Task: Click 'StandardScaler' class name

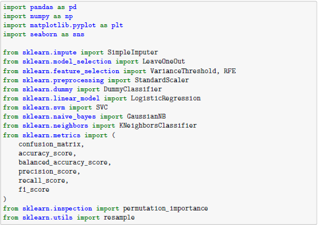Action: [x=162, y=80]
